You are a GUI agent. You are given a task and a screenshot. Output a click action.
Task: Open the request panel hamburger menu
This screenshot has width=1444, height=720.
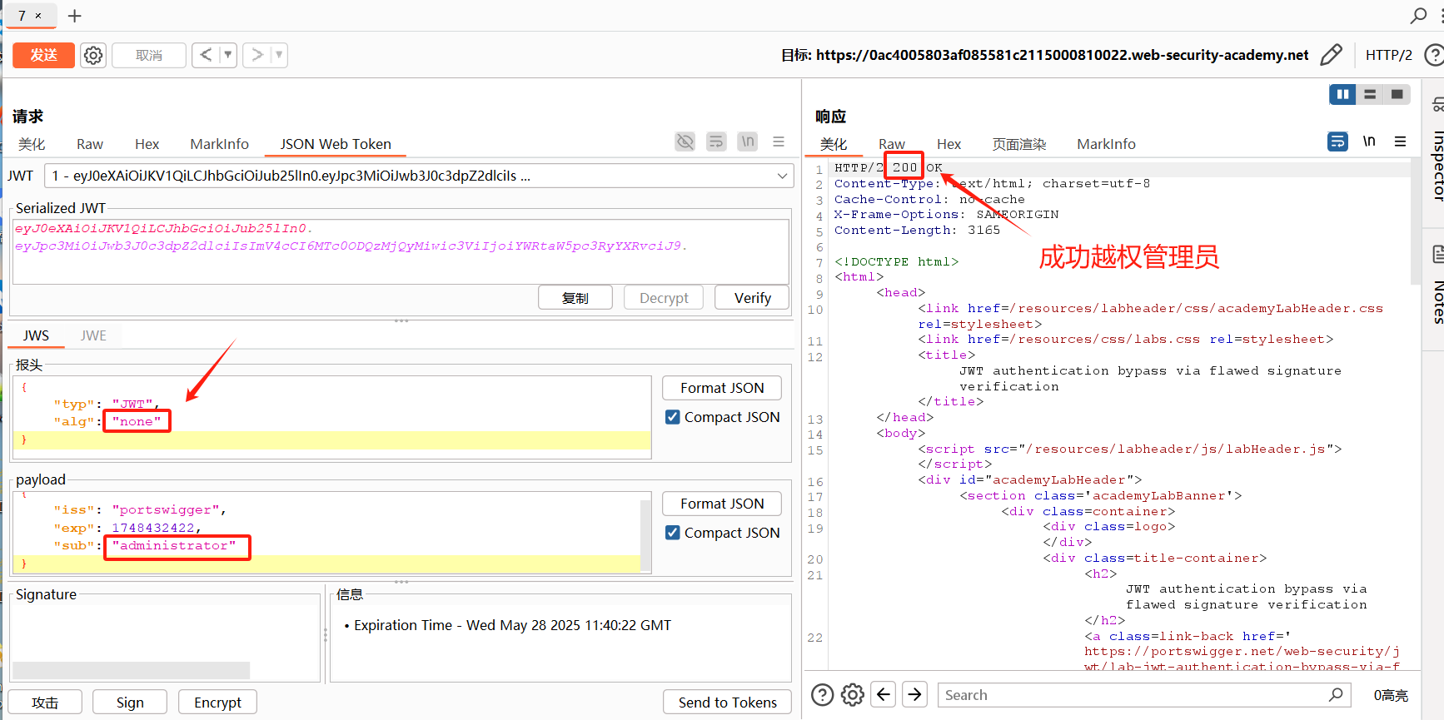(779, 142)
